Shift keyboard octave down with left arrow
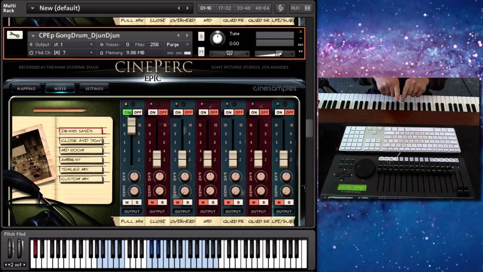This screenshot has width=483, height=272. click(5, 265)
